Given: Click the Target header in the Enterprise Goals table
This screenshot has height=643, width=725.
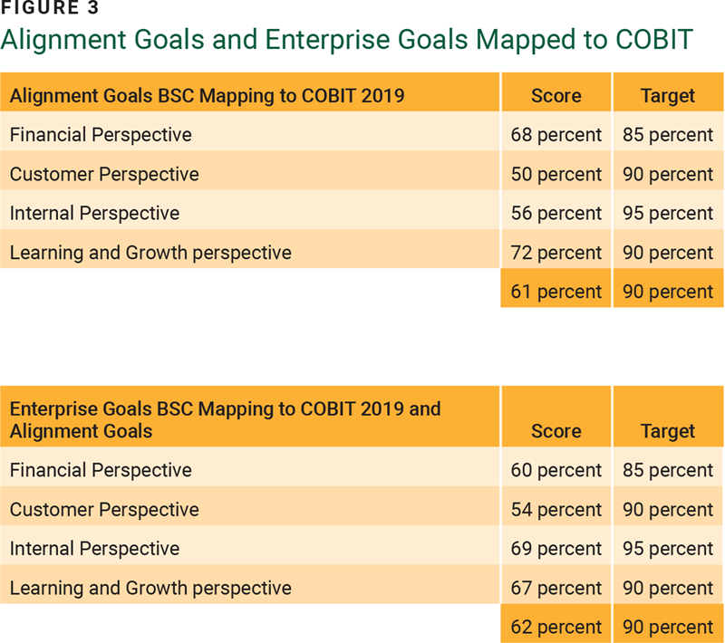Looking at the screenshot, I should click(668, 431).
